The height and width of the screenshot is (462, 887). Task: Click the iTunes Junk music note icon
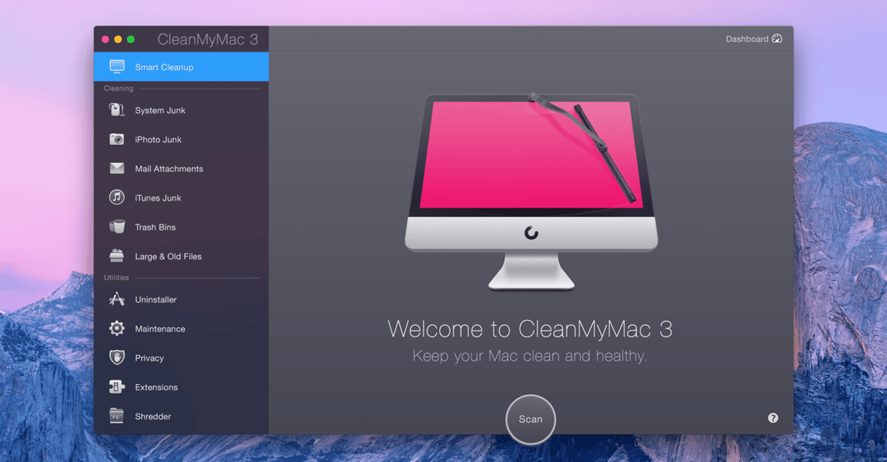point(117,197)
